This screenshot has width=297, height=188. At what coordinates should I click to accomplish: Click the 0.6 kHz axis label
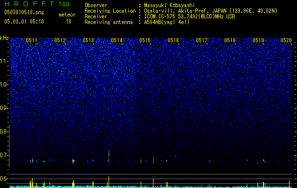pos(4,179)
